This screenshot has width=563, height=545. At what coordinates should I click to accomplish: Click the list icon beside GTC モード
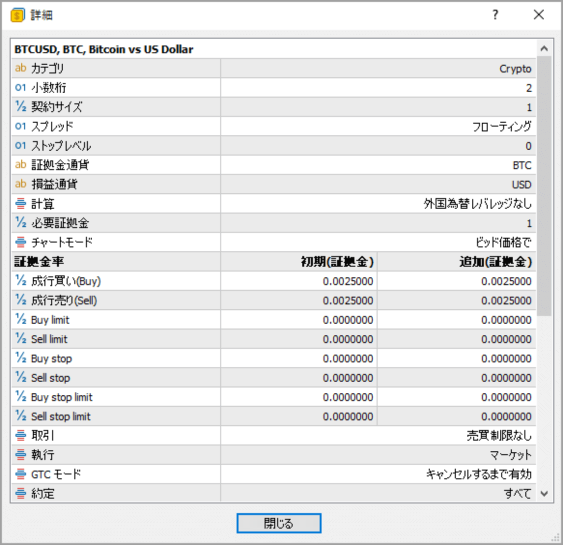(x=20, y=474)
